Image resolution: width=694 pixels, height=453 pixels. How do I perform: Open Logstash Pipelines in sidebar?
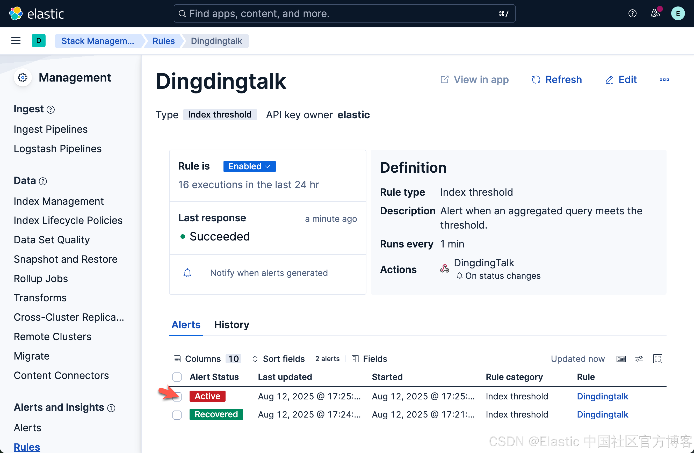click(x=57, y=149)
